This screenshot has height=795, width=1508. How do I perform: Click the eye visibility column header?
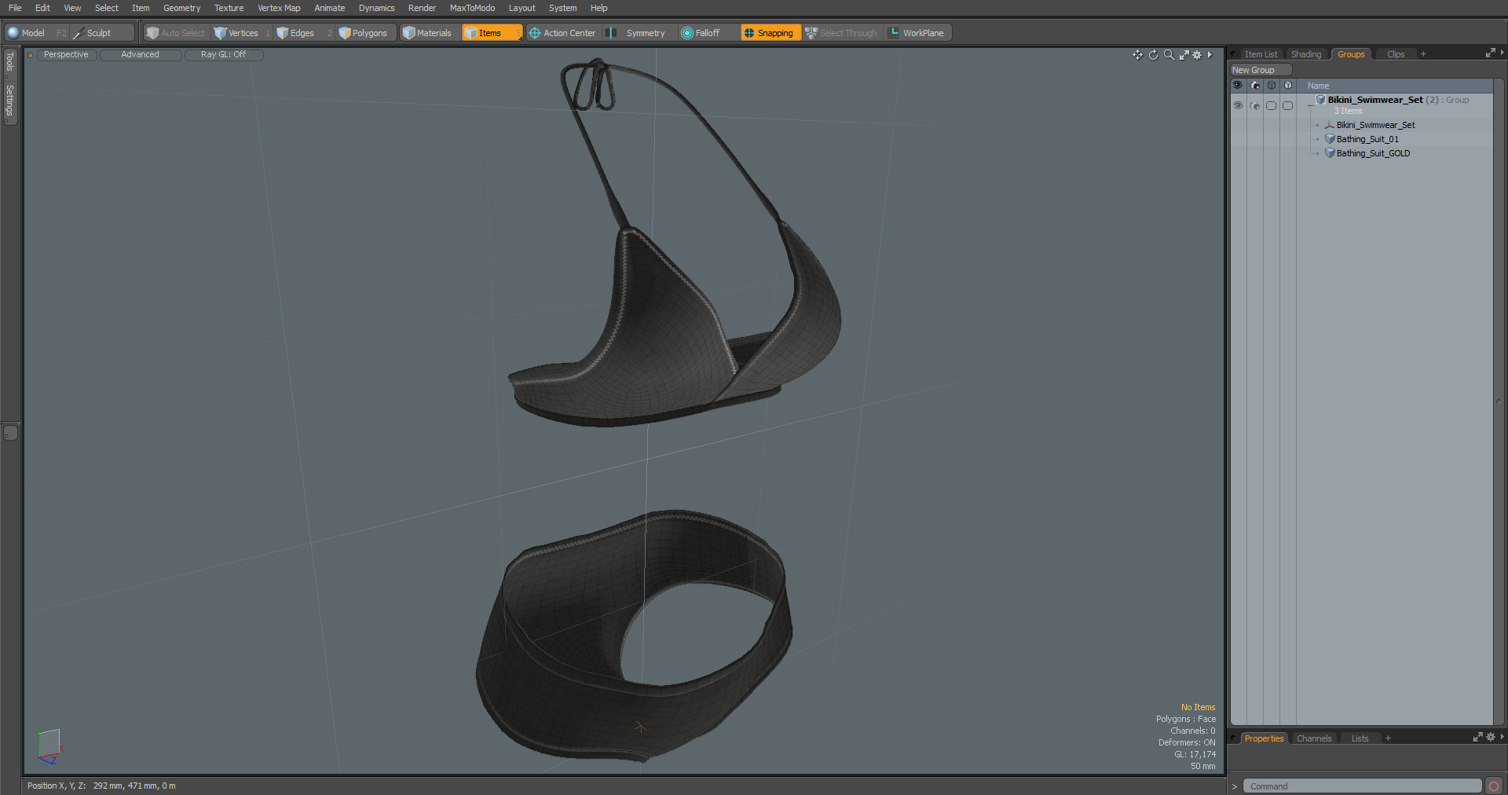[1238, 86]
